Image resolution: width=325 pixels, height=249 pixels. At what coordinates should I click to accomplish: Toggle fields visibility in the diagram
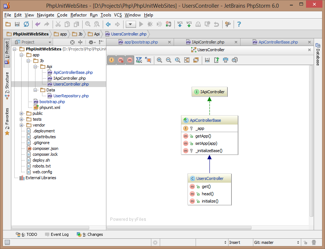pyautogui.click(x=112, y=60)
